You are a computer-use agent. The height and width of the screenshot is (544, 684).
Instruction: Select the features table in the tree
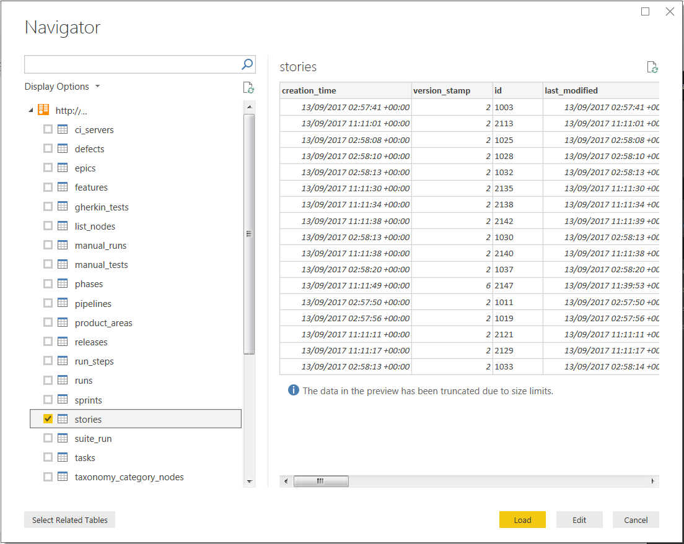point(91,188)
